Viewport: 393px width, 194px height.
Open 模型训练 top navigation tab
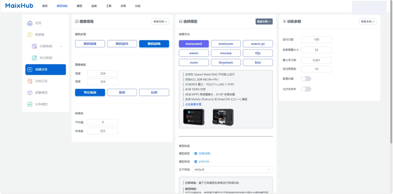62,6
